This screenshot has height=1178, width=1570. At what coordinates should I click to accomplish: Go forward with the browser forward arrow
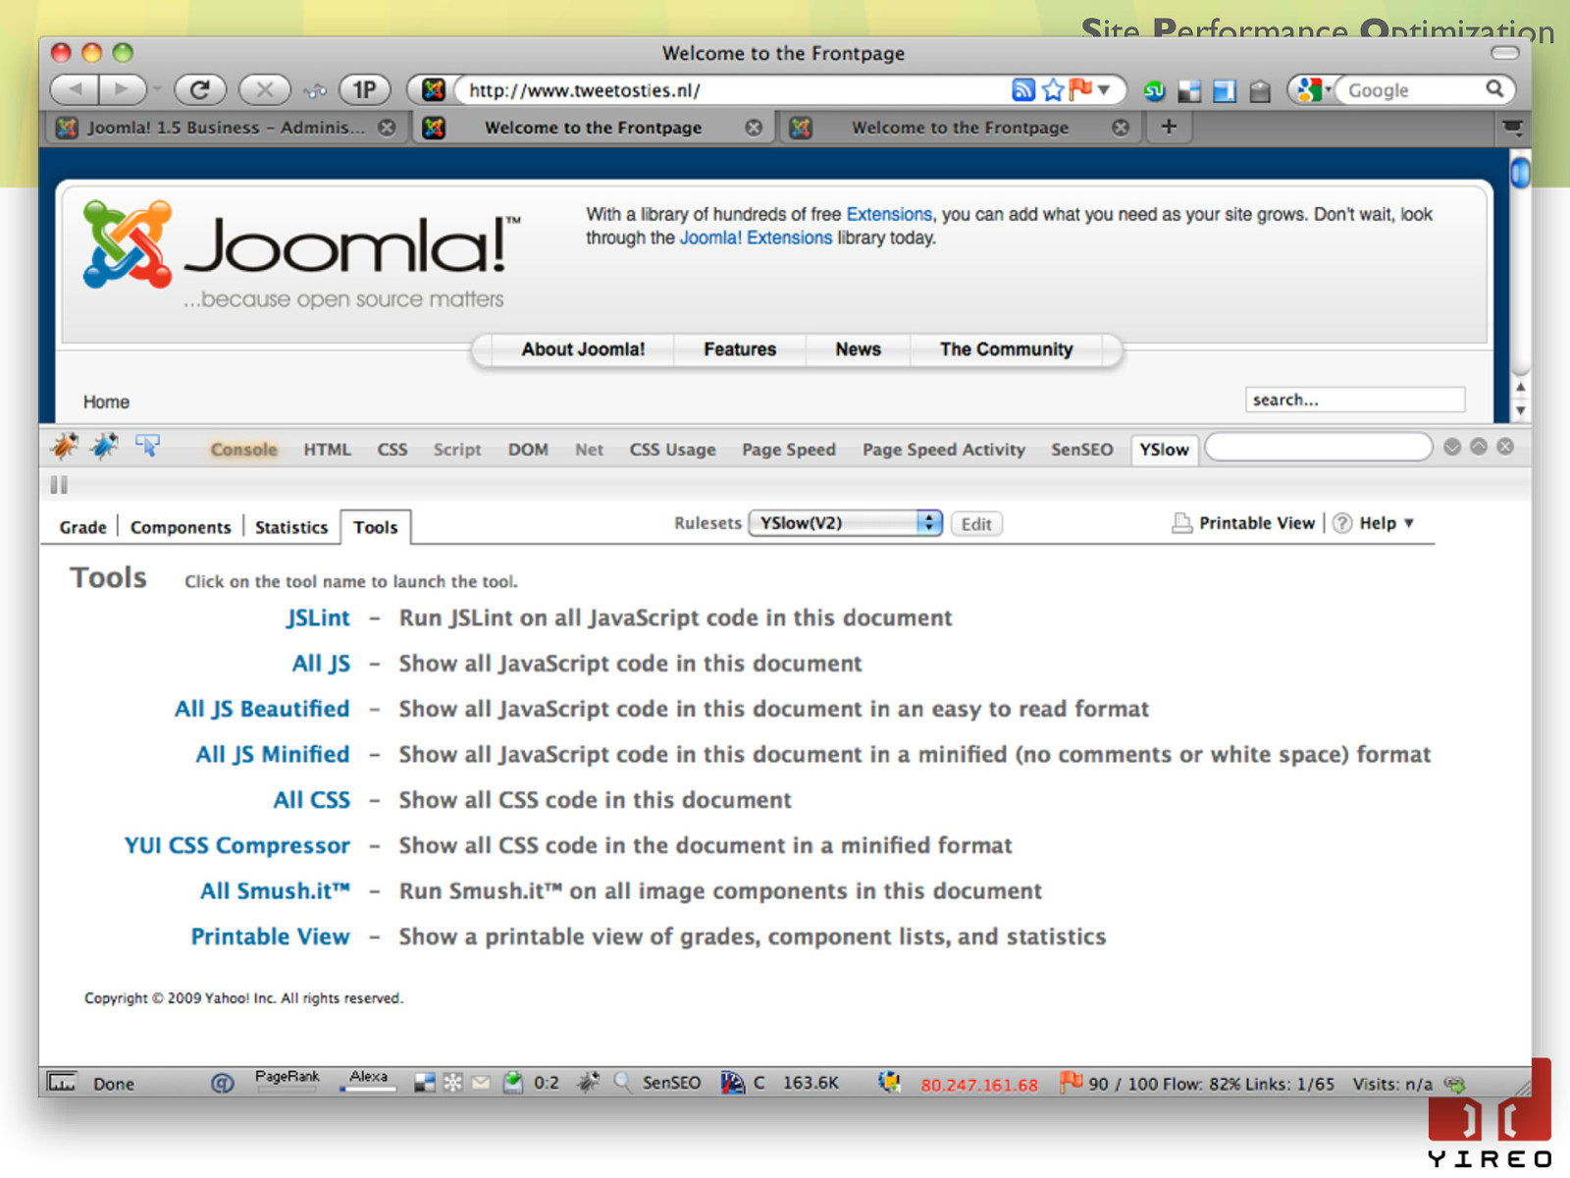click(122, 90)
